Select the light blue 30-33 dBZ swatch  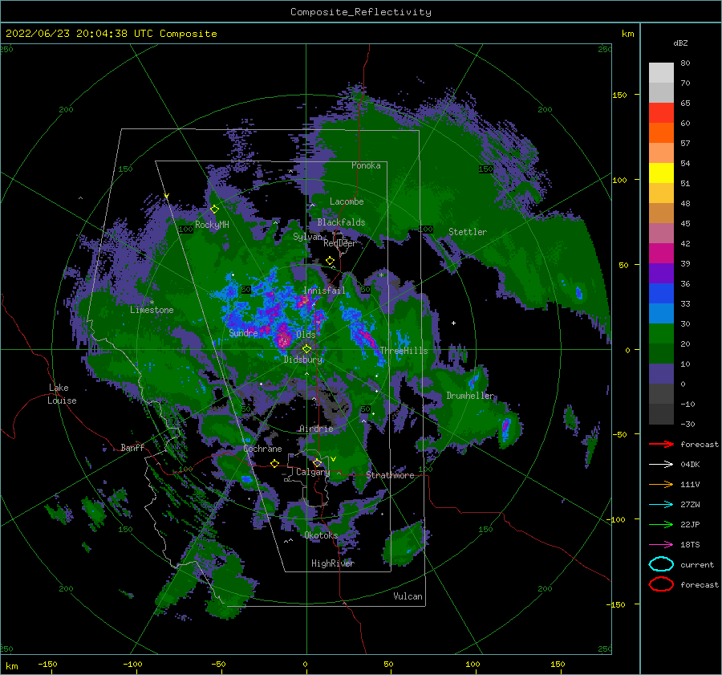661,314
